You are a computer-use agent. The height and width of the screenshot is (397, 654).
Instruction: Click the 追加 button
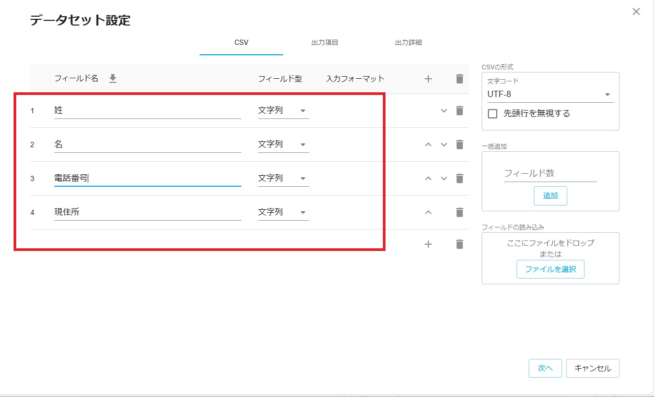(550, 196)
